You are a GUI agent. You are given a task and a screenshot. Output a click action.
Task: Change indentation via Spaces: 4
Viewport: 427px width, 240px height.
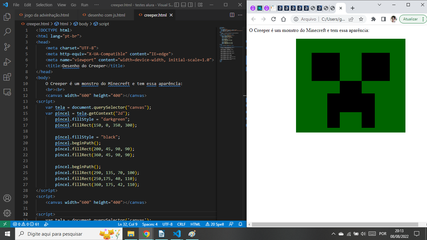[x=150, y=224]
